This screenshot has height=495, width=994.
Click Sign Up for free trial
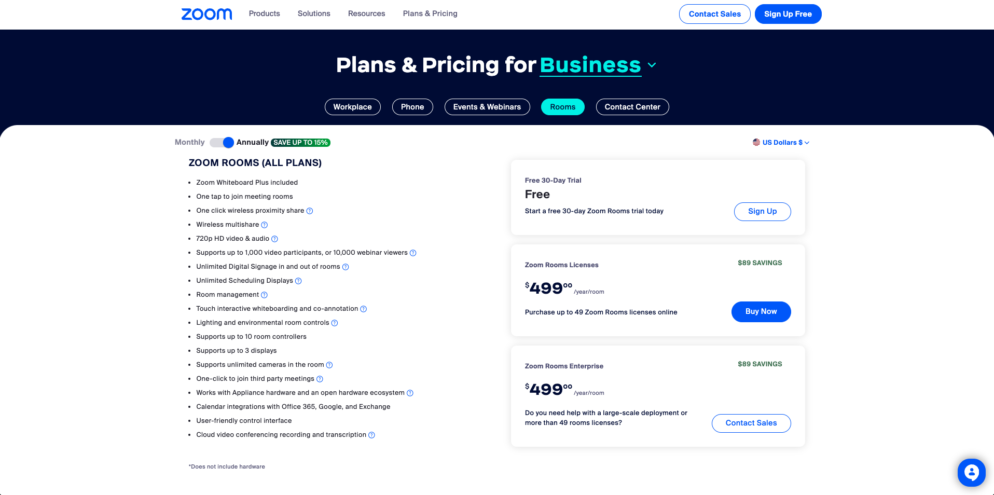click(762, 212)
